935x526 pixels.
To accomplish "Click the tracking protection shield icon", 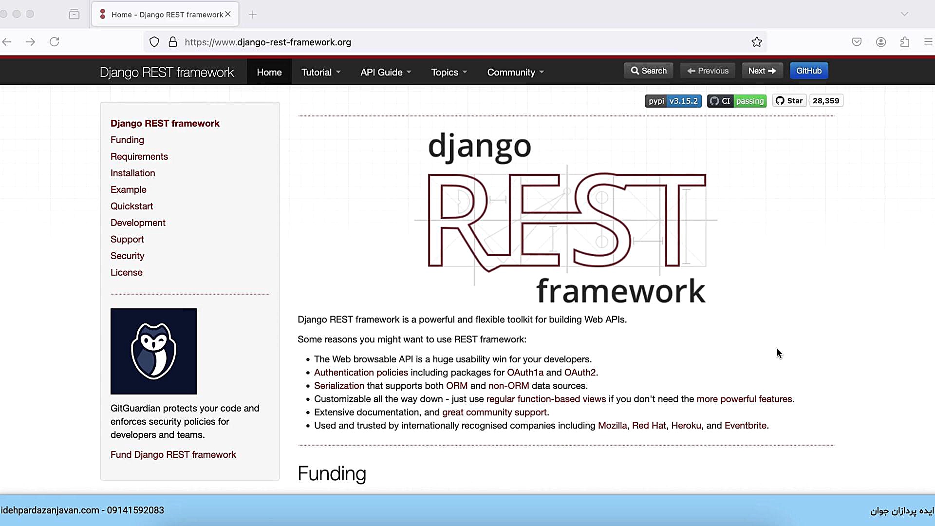I will coord(154,42).
